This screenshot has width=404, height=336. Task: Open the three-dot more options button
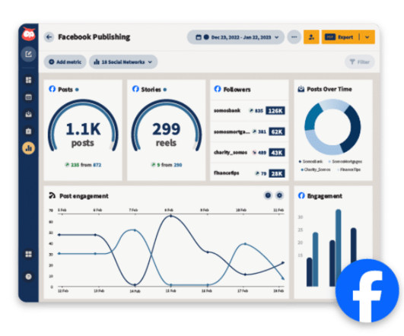pos(294,37)
